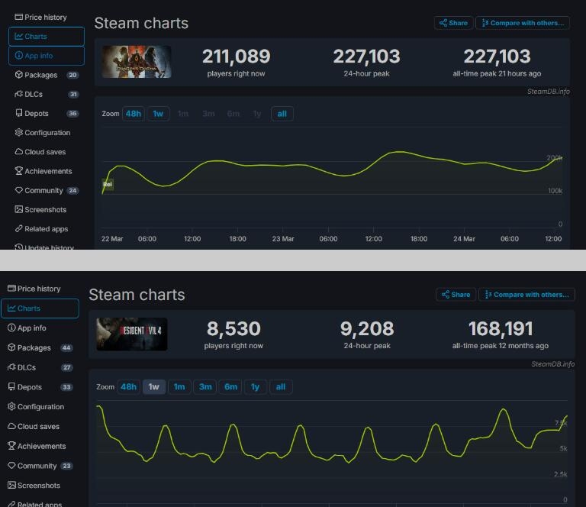Click the upper Screenshots picture icon

[x=18, y=209]
